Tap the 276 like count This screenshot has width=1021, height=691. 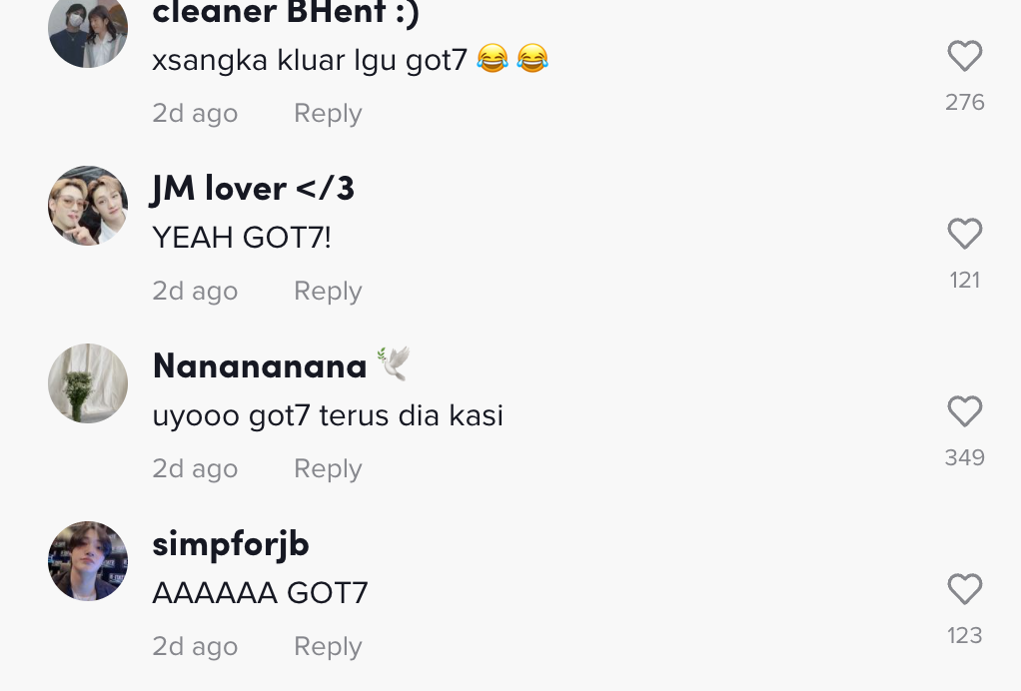pos(964,102)
